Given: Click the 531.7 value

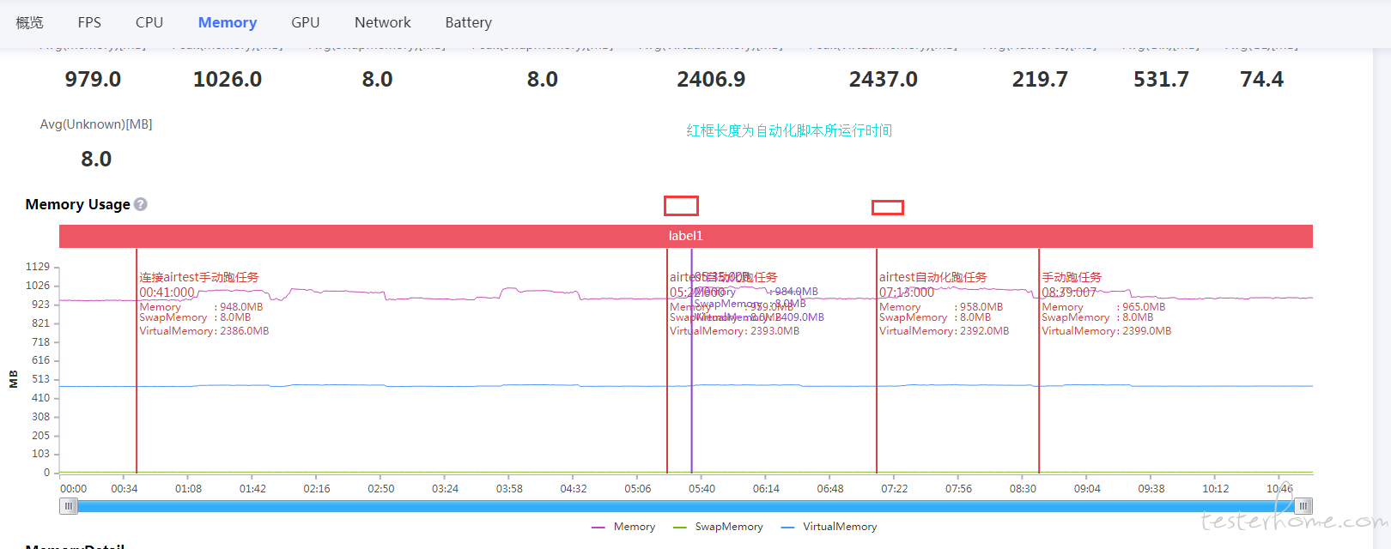Looking at the screenshot, I should click(1161, 80).
